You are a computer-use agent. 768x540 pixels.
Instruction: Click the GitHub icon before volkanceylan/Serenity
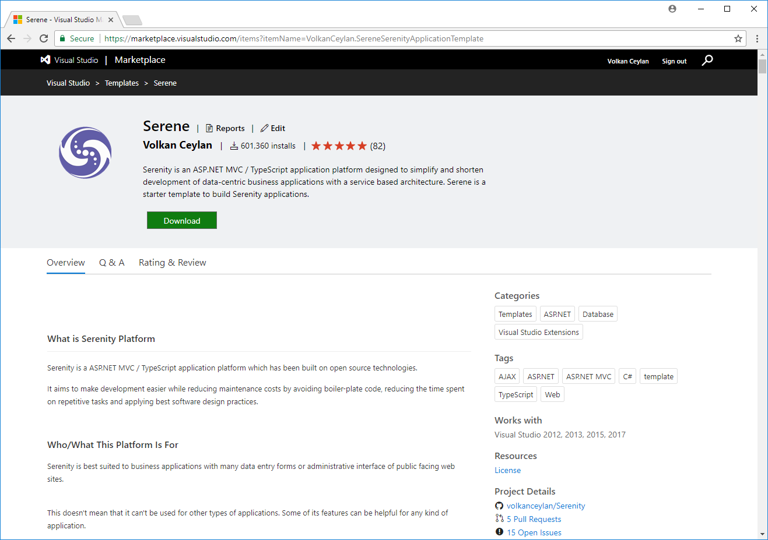point(500,506)
